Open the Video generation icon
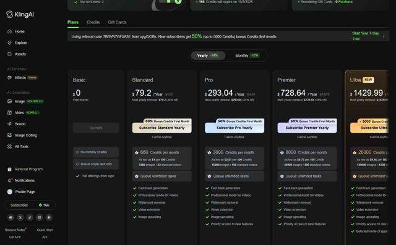 point(10,112)
